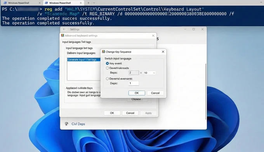Maximize the Settings window
Image resolution: width=264 pixels, height=152 pixels.
point(194,29)
